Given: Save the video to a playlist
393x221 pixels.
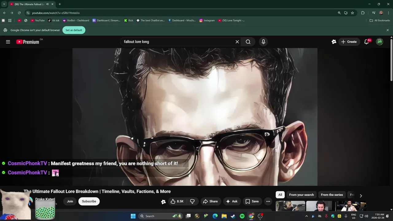Looking at the screenshot, I should pyautogui.click(x=252, y=201).
